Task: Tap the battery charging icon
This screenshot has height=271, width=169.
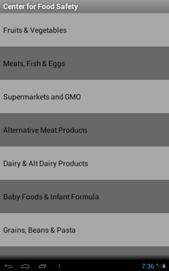Action: pos(164,266)
